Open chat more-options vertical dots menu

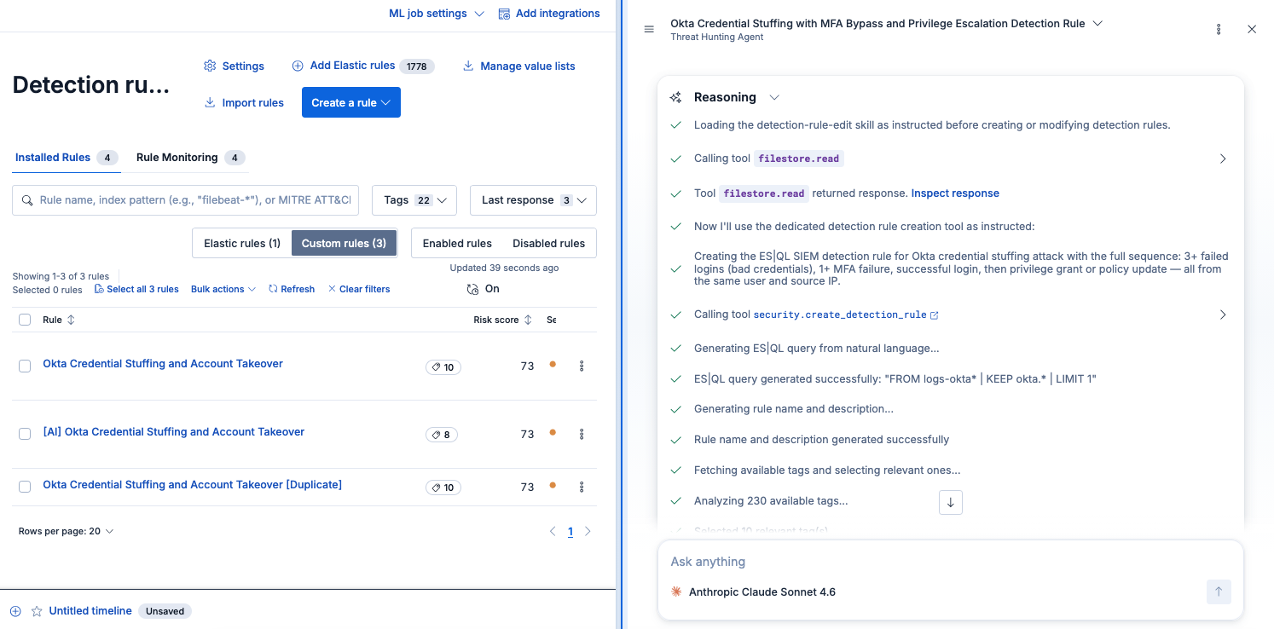[x=1219, y=30]
